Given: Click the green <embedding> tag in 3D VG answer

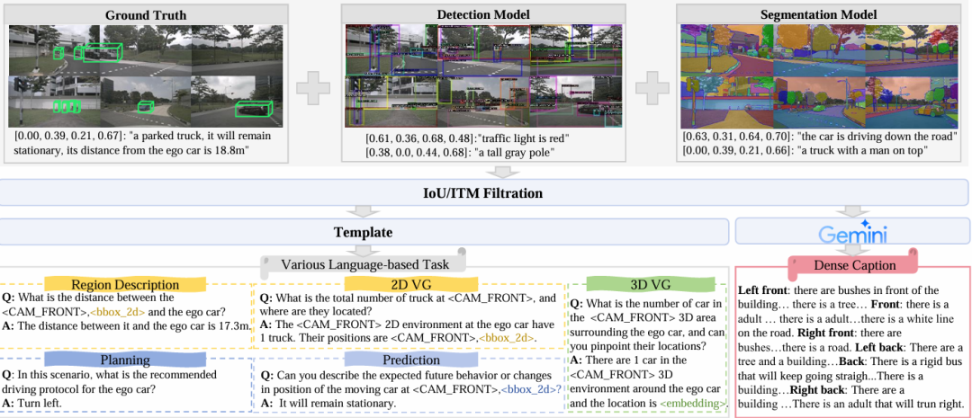Looking at the screenshot, I should (691, 404).
